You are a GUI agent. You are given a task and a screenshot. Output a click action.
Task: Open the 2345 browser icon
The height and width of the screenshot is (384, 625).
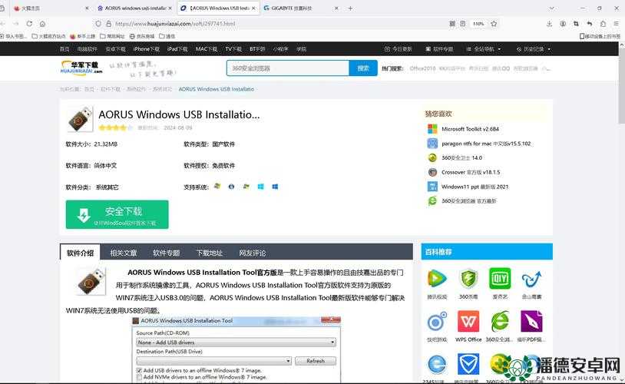(437, 364)
